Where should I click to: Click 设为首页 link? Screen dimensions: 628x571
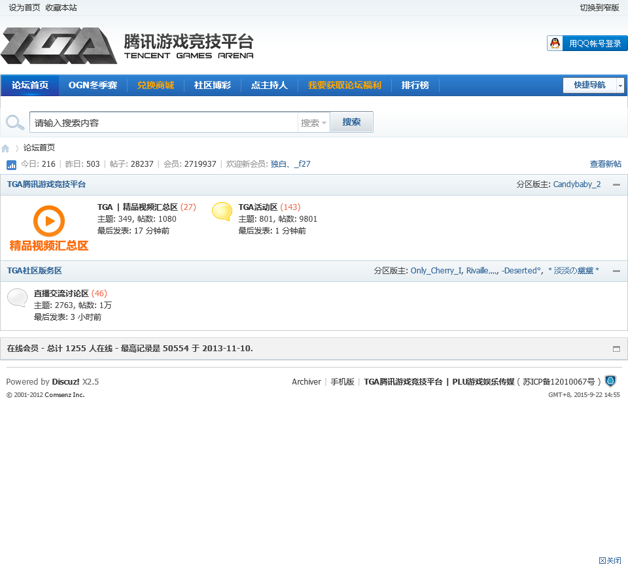(24, 8)
